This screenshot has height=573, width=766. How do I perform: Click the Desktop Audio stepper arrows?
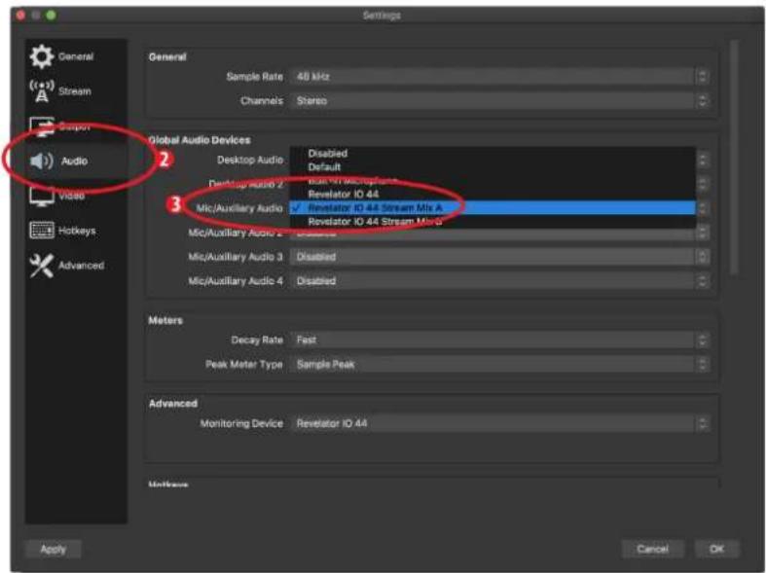click(x=703, y=160)
